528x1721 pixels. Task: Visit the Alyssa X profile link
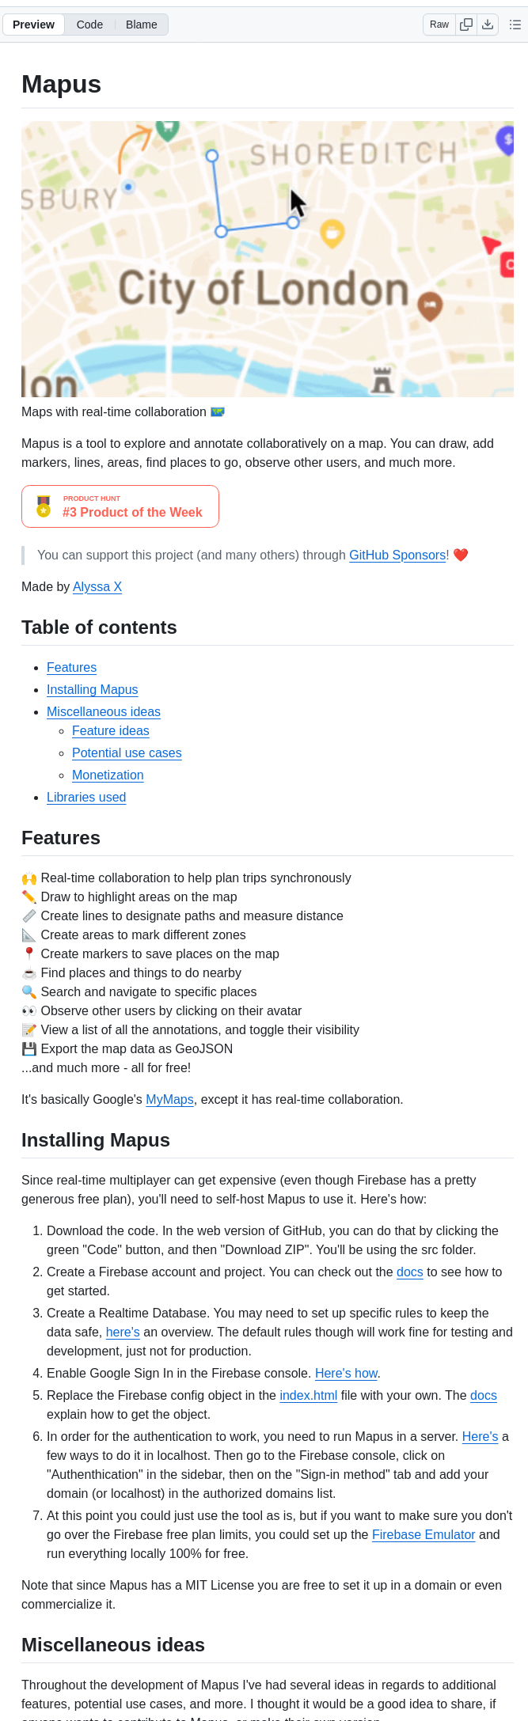pos(97,587)
